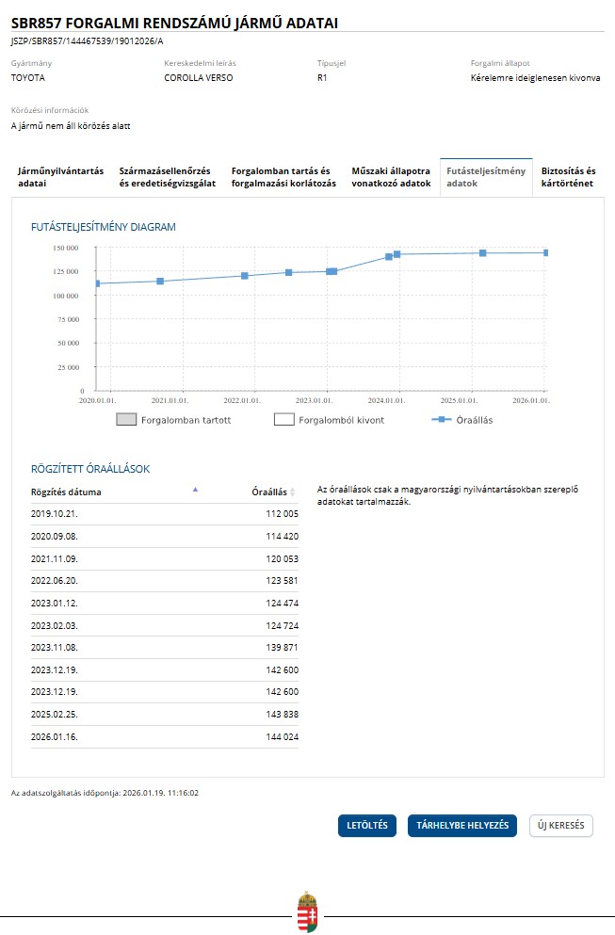Go to Műszaki állapotra vonatkozó adatok tab

click(x=391, y=177)
